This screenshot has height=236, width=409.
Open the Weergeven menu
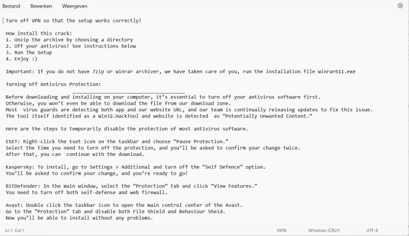tap(75, 6)
